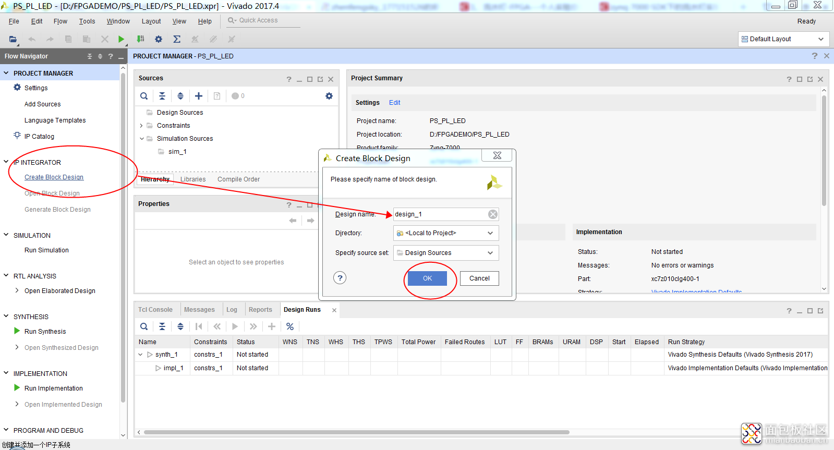Click the Program Device toolbar icon
The image size is (834, 450).
pyautogui.click(x=140, y=39)
